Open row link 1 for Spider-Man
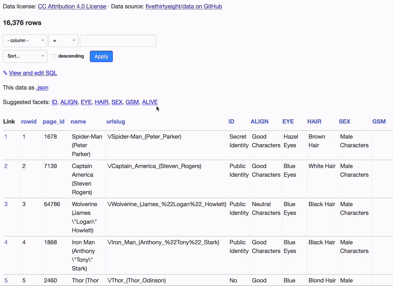Viewport: 393px width, 286px height. (x=6, y=136)
